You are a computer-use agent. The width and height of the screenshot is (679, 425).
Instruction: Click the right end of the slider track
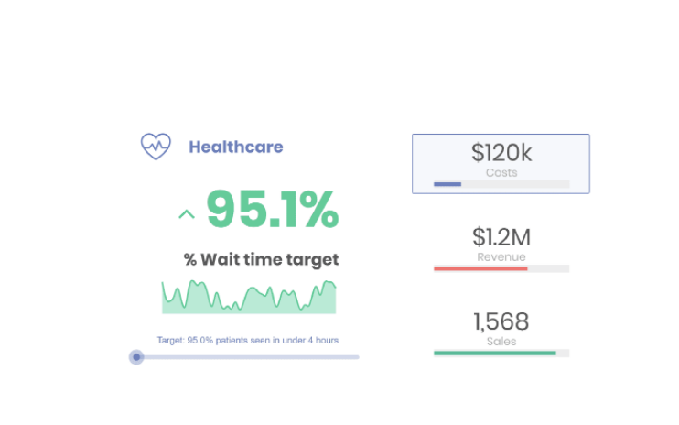pos(355,357)
